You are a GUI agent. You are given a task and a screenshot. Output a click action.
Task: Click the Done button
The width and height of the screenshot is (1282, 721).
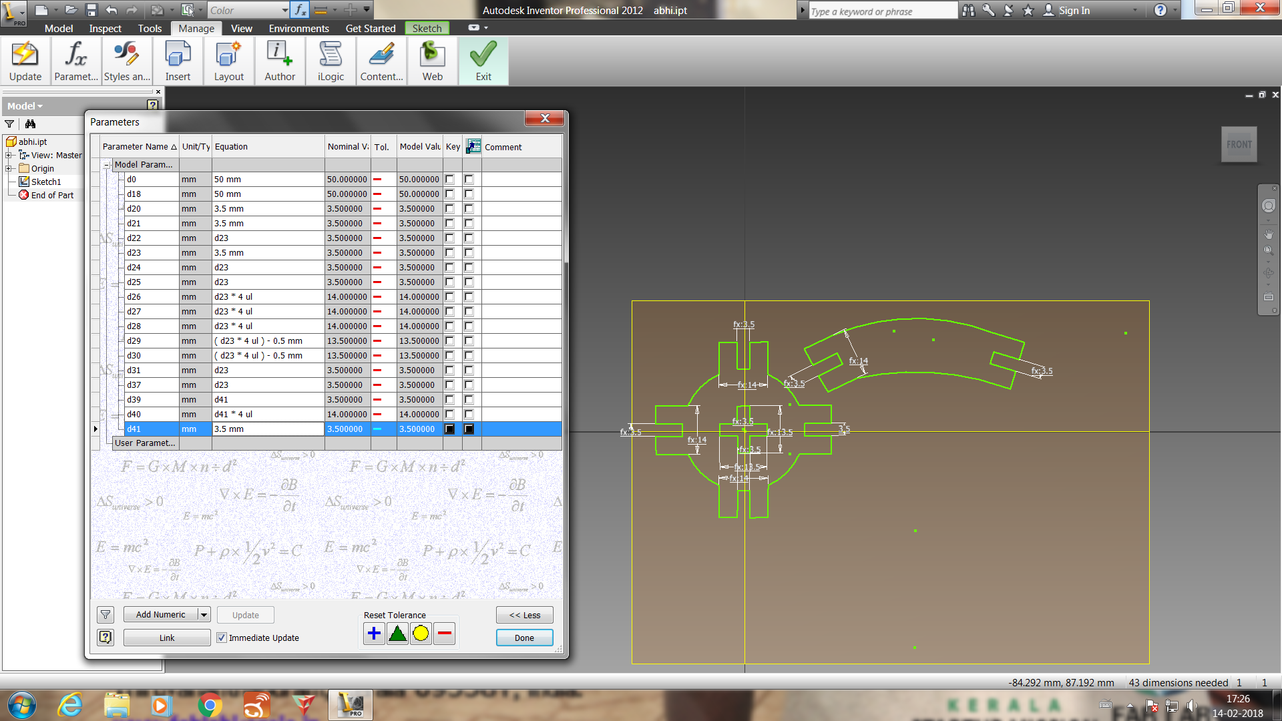(x=524, y=638)
